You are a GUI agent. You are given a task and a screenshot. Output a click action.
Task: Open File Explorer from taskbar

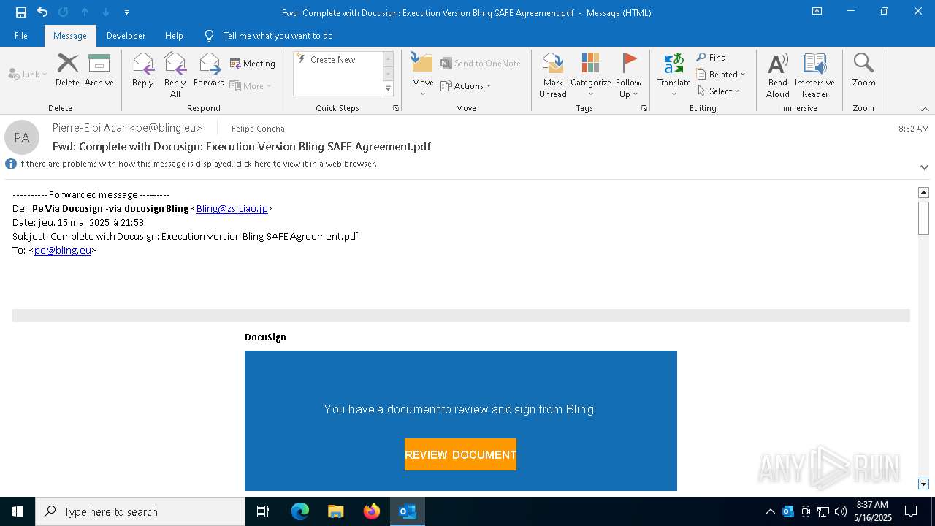point(336,511)
